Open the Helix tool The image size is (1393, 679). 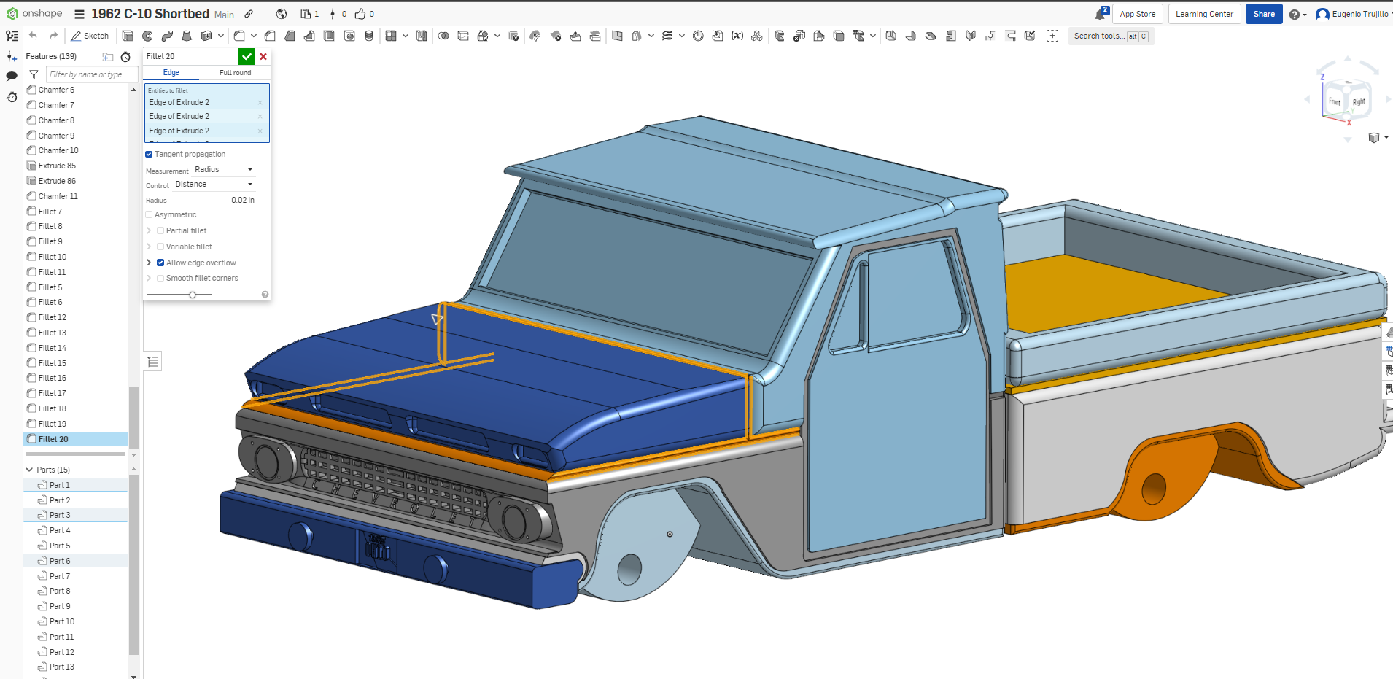[x=667, y=35]
